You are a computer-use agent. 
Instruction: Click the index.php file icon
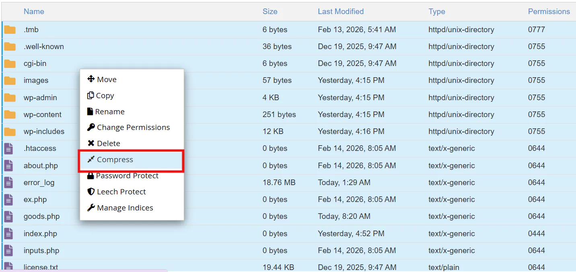(8, 234)
